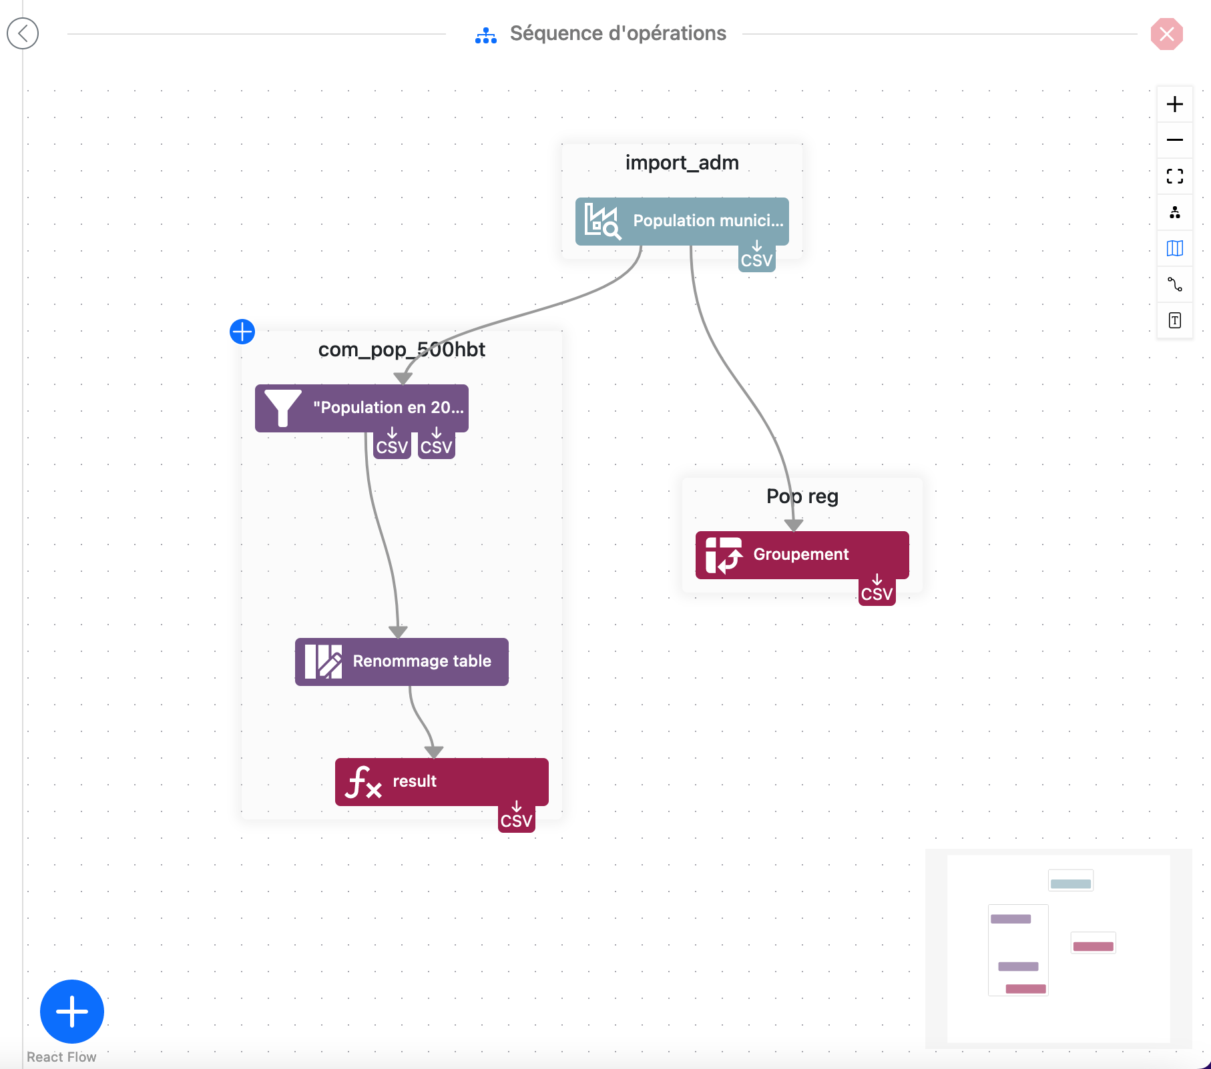
Task: Click the large blue add button
Action: point(72,1011)
